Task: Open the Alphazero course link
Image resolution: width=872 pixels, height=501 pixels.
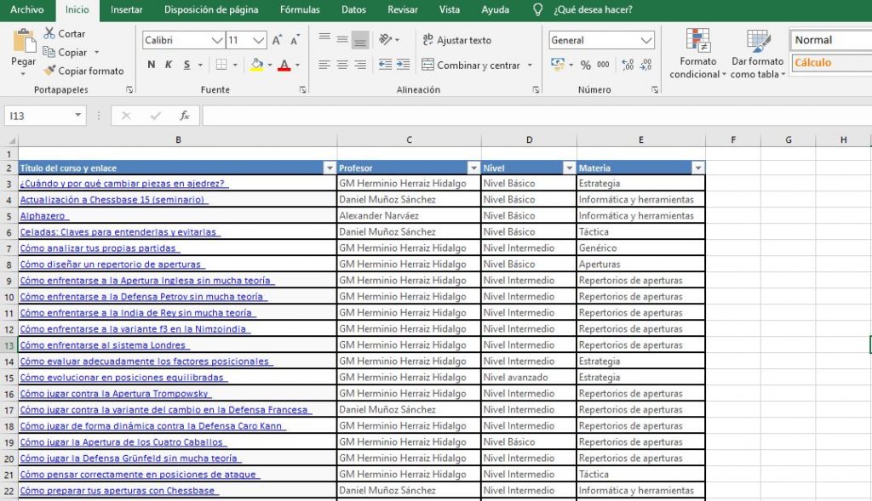Action: tap(43, 215)
